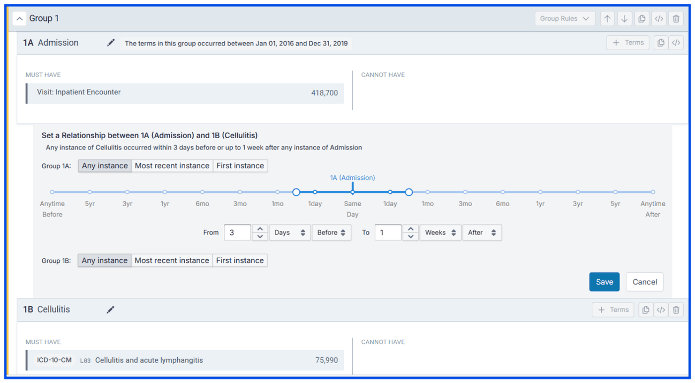Edit the 1A Admission name pencil icon
Viewport: 695px width, 383px height.
pyautogui.click(x=111, y=43)
